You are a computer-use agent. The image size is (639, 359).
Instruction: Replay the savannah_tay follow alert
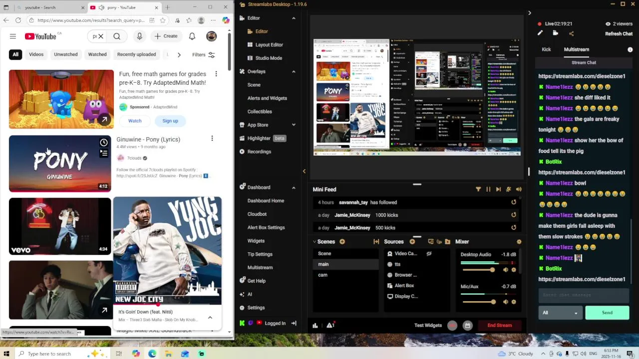(x=514, y=202)
